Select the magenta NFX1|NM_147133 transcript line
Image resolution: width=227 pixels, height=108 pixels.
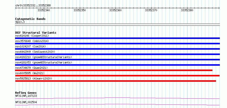pyautogui.click(x=117, y=98)
